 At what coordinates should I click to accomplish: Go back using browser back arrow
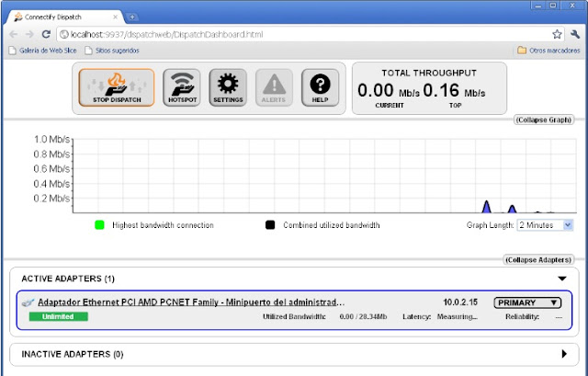14,35
